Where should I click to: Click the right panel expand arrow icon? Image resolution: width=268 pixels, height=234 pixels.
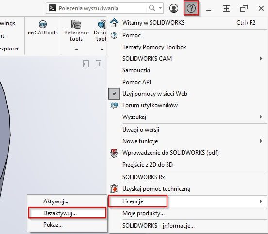(x=99, y=64)
